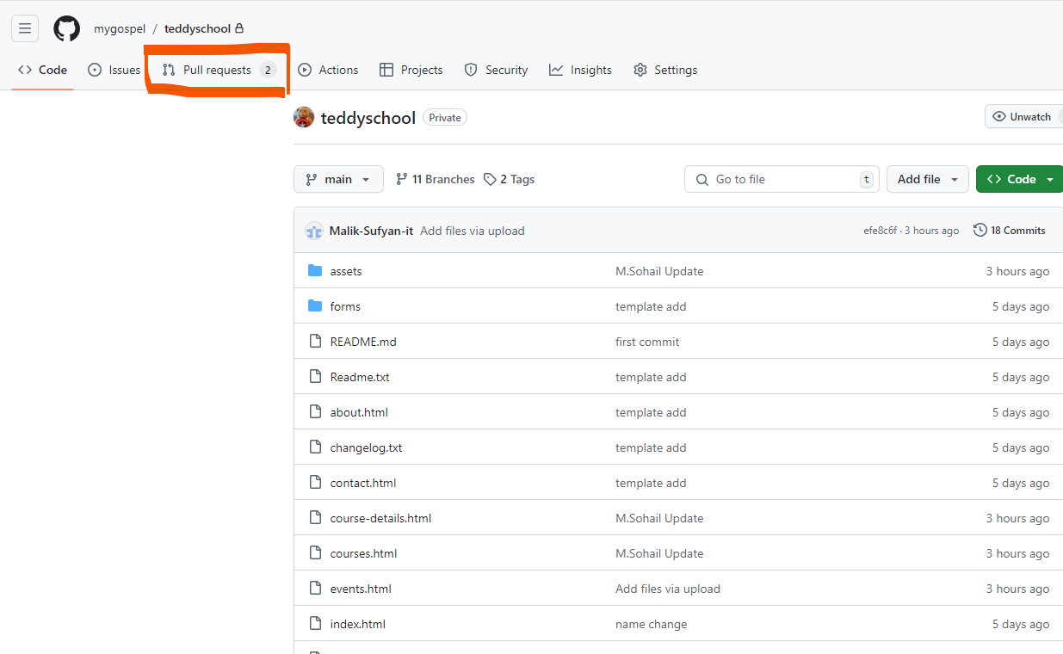Screen dimensions: 1063x654
Task: Open 'Add files via upload' on events.html row
Action: coord(668,589)
